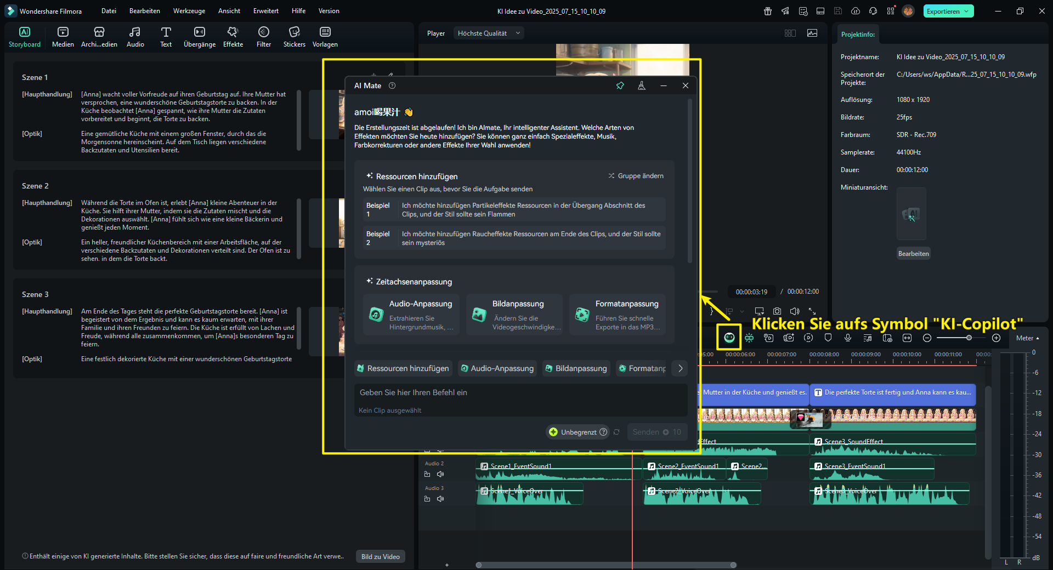Viewport: 1053px width, 570px height.
Task: Expand the Exportieren dropdown button
Action: coord(966,12)
